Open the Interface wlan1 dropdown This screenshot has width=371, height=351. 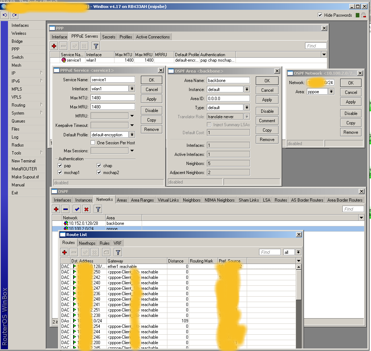132,89
